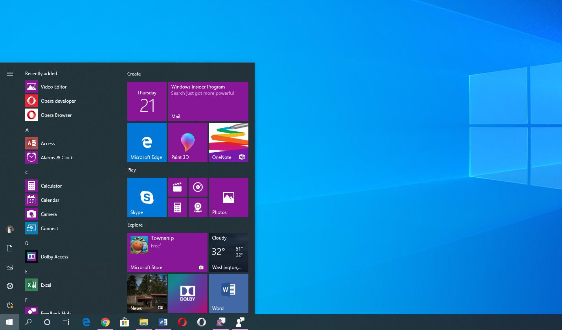Open Settings gear in Start sidebar

[x=10, y=286]
